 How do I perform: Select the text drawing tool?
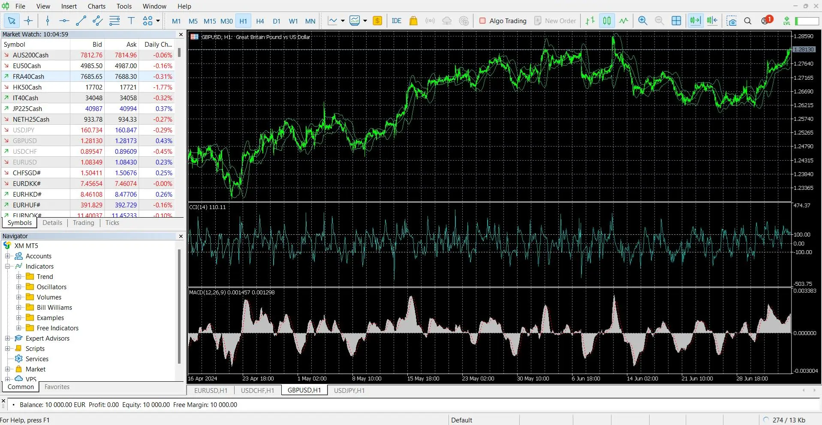(x=131, y=21)
